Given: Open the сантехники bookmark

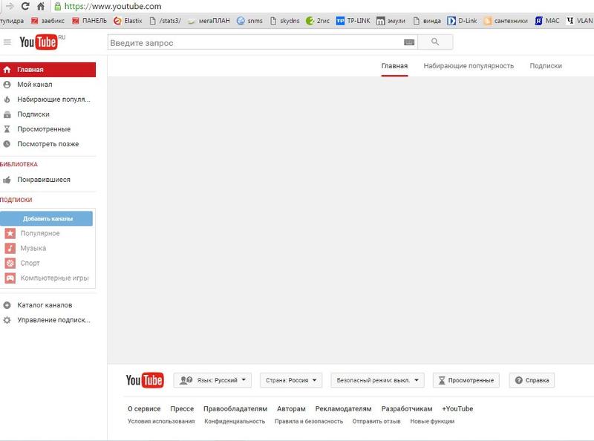Looking at the screenshot, I should pyautogui.click(x=506, y=21).
